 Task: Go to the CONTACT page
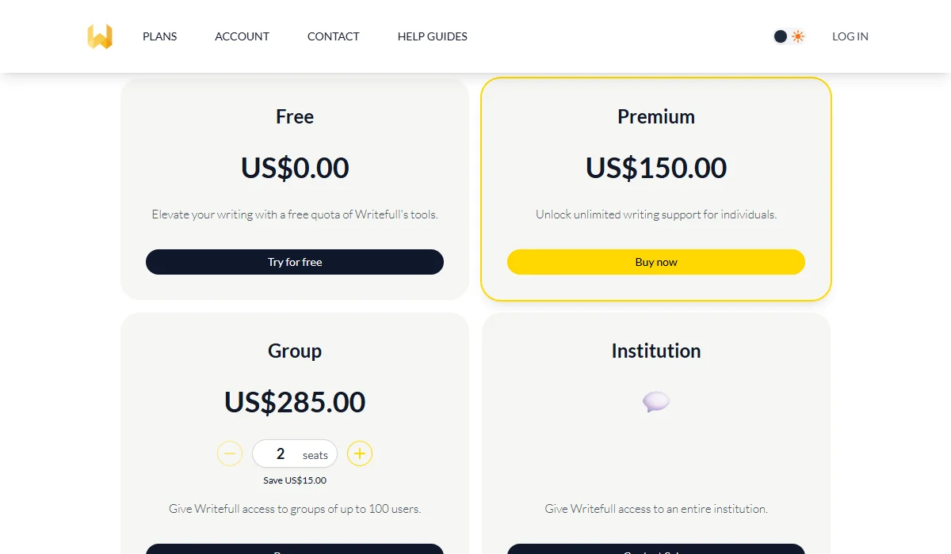pyautogui.click(x=333, y=36)
